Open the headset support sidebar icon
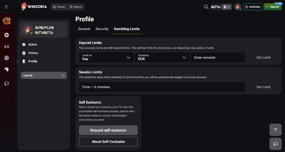Screen dimensions: 285x152 6,84
